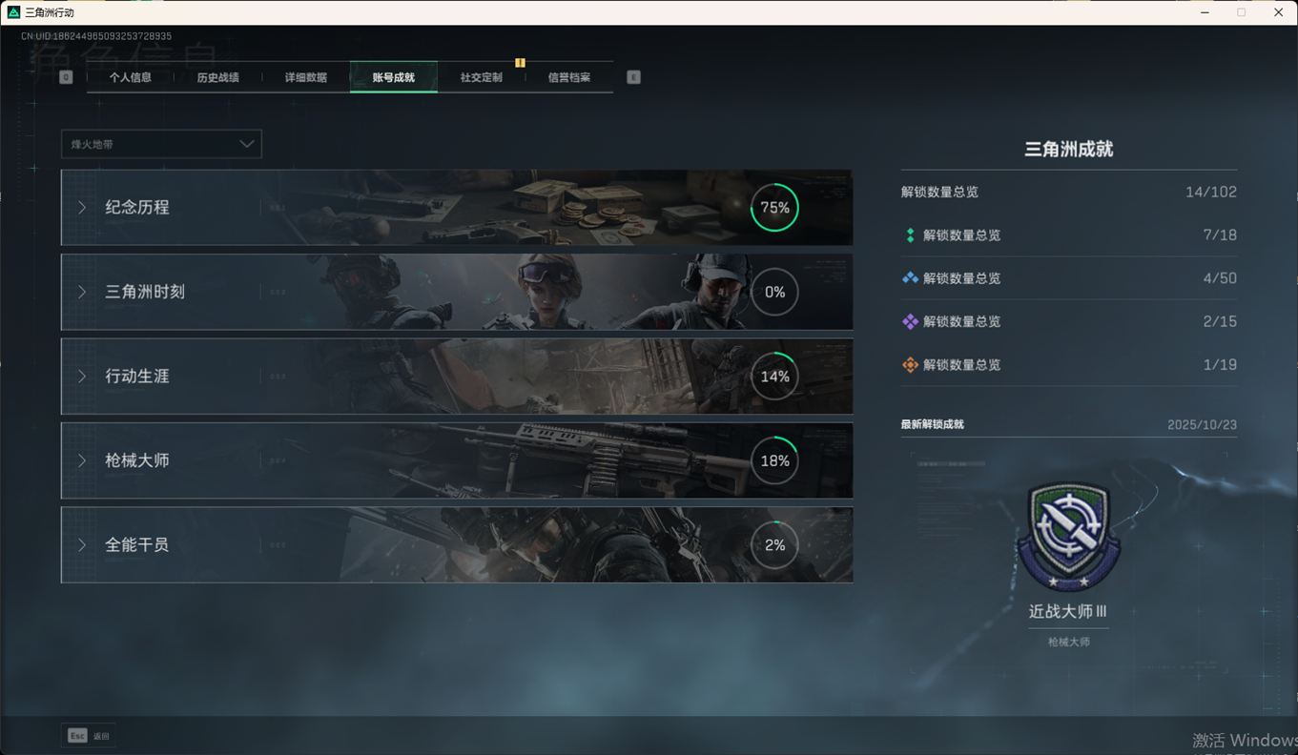Click the CN UID number text

96,36
